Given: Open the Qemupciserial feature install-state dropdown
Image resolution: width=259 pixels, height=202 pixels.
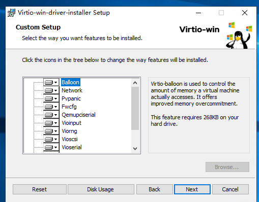Looking at the screenshot, I should pyautogui.click(x=51, y=115).
